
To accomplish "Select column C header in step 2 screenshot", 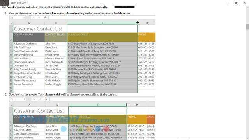I will 98,105.
